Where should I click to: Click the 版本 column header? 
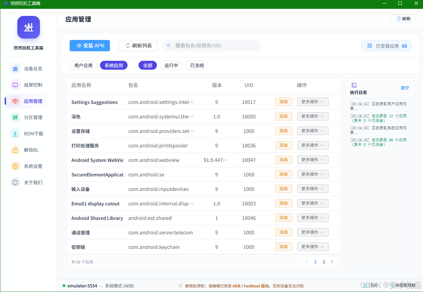217,85
